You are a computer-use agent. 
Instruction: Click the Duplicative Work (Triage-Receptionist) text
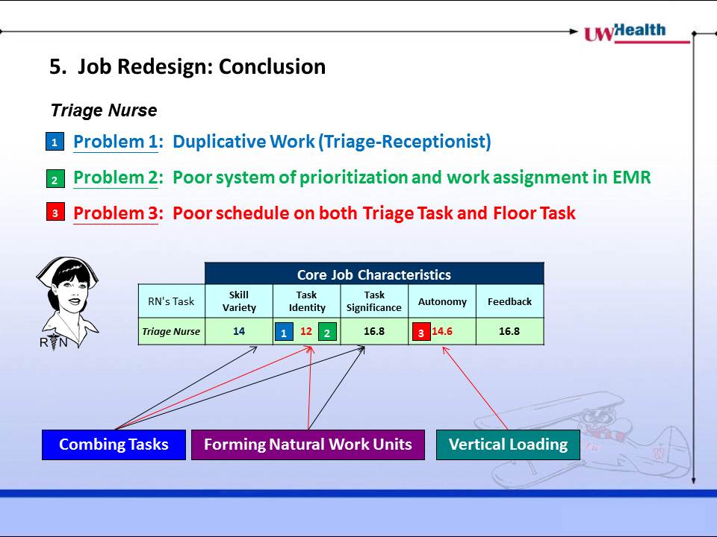(332, 141)
